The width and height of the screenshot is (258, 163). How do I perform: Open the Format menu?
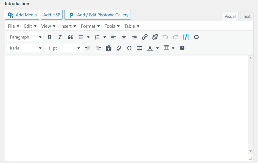tap(90, 26)
